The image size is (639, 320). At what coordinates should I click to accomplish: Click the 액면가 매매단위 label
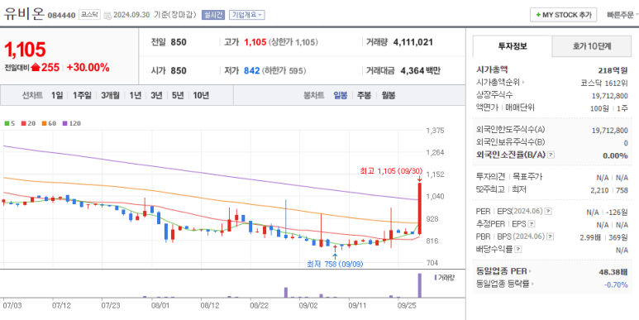505,107
